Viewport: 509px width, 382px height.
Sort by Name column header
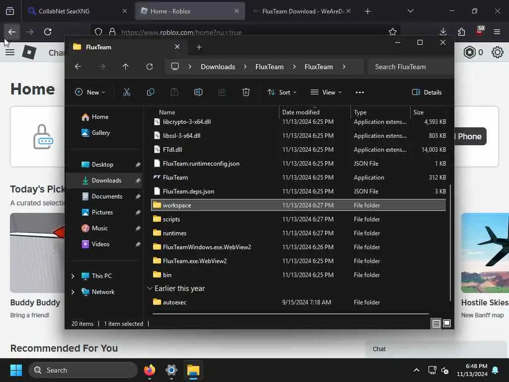tap(214, 112)
